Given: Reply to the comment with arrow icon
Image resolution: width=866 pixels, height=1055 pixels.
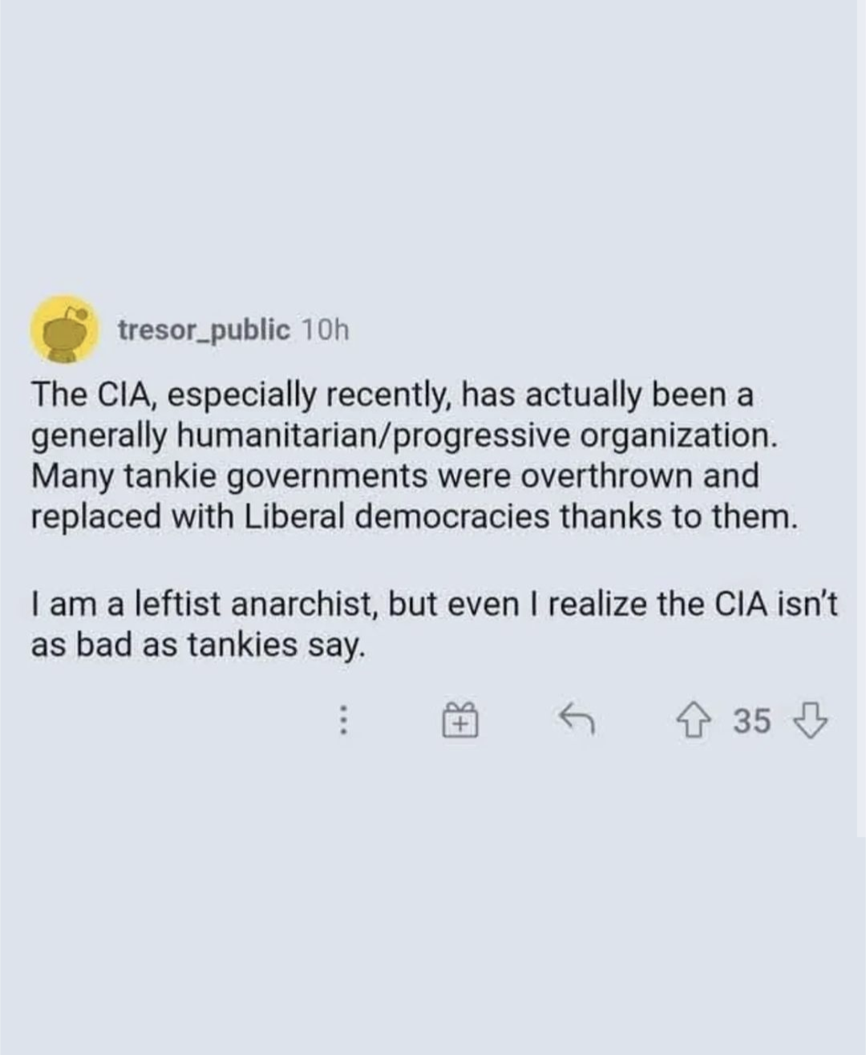Looking at the screenshot, I should pyautogui.click(x=576, y=718).
